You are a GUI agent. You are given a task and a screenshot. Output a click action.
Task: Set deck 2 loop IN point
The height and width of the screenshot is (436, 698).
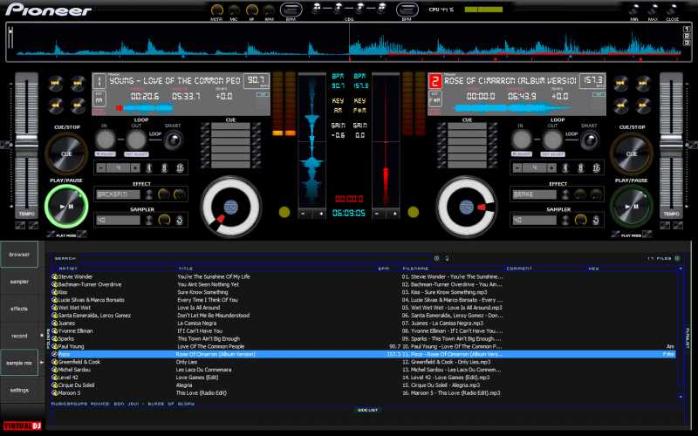[x=521, y=140]
